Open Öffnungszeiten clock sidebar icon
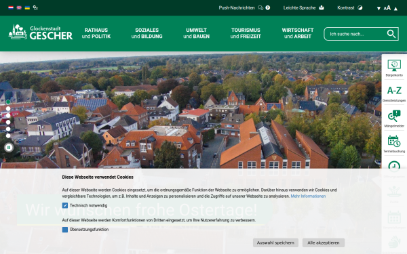The image size is (407, 254). [394, 166]
